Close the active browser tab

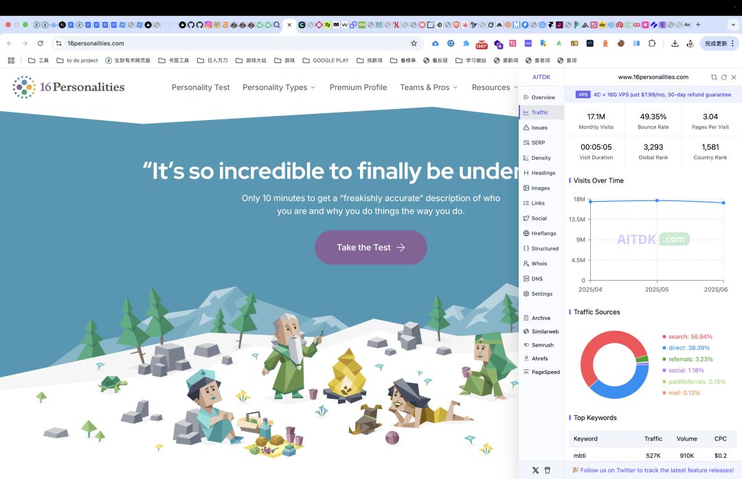pyautogui.click(x=290, y=25)
